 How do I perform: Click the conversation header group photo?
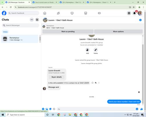pos(45,20)
